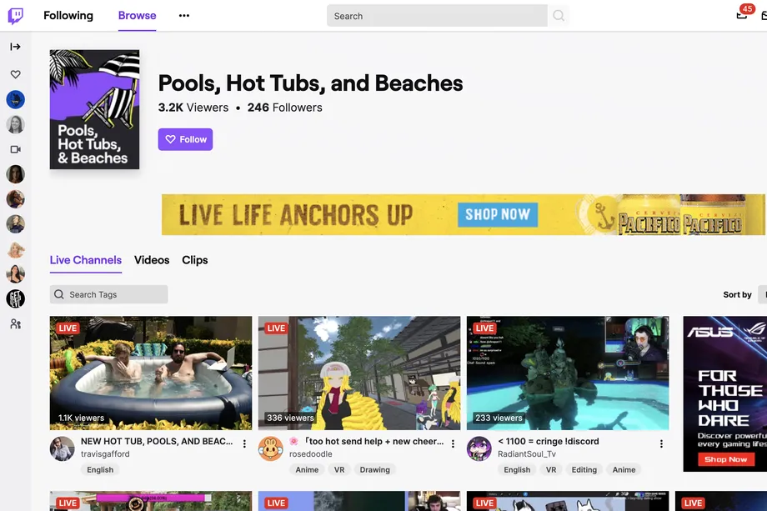767x511 pixels.
Task: Open stream titled < 1100 = cringe !discord
Action: pyautogui.click(x=549, y=441)
